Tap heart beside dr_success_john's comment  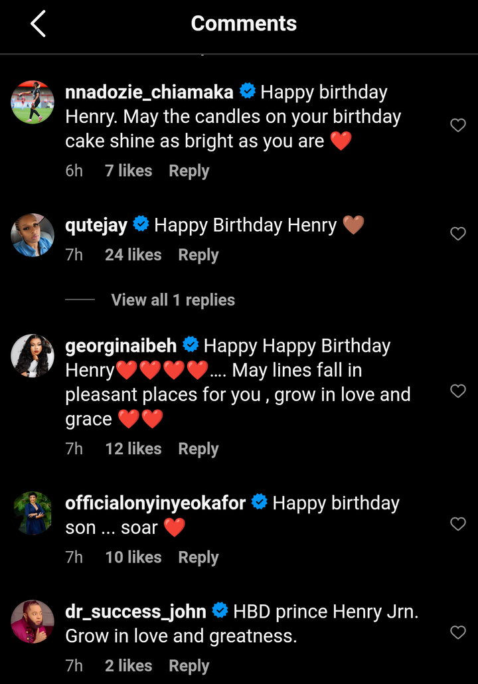[458, 632]
